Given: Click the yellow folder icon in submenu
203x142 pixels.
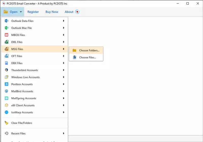Looking at the screenshot, I should coord(74,50).
